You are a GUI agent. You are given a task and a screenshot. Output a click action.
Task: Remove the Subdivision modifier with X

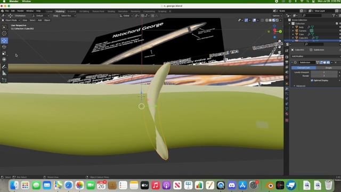tap(336, 62)
